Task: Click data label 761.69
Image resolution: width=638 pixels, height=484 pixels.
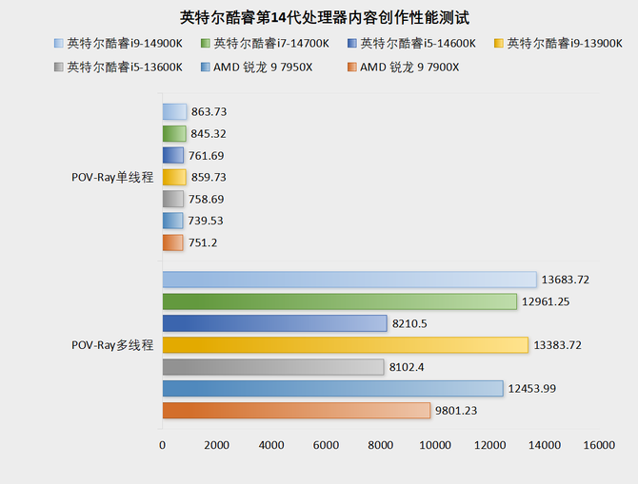Action: (207, 156)
